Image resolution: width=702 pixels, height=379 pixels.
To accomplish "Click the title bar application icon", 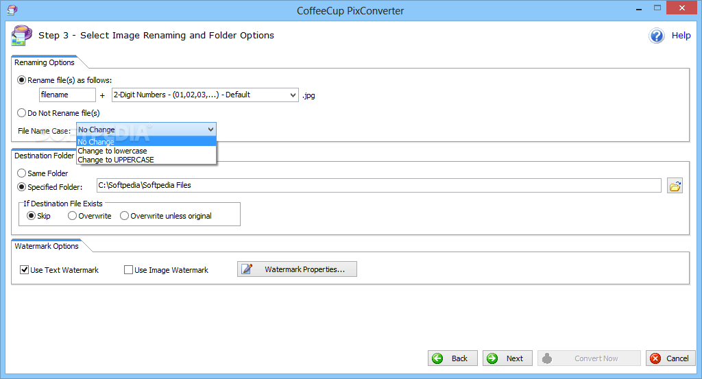I will point(12,10).
